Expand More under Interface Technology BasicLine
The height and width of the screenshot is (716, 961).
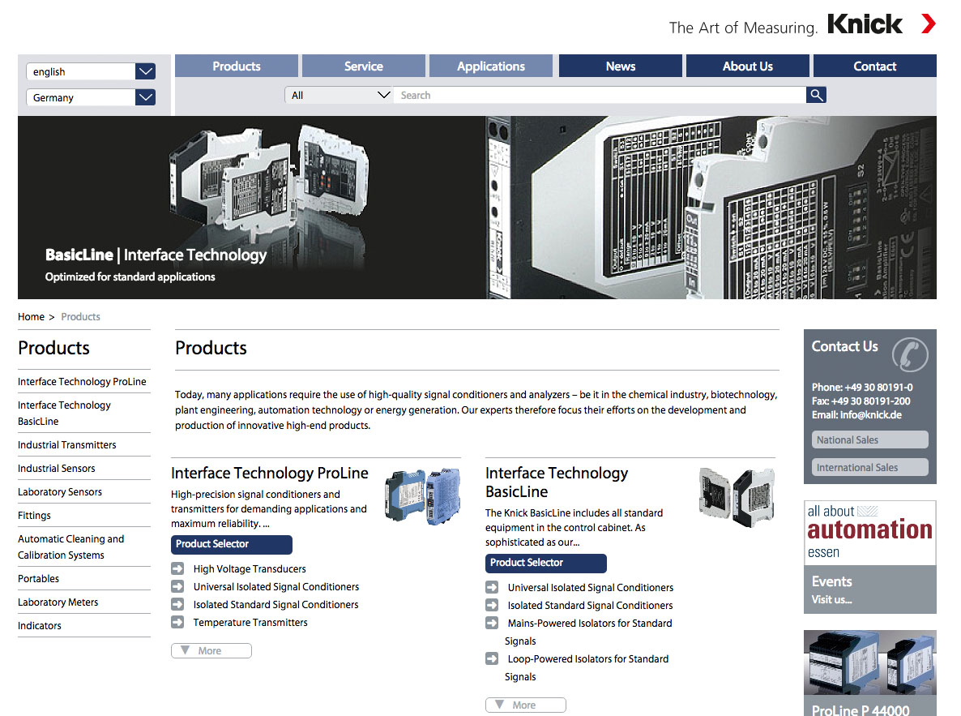[x=526, y=705]
